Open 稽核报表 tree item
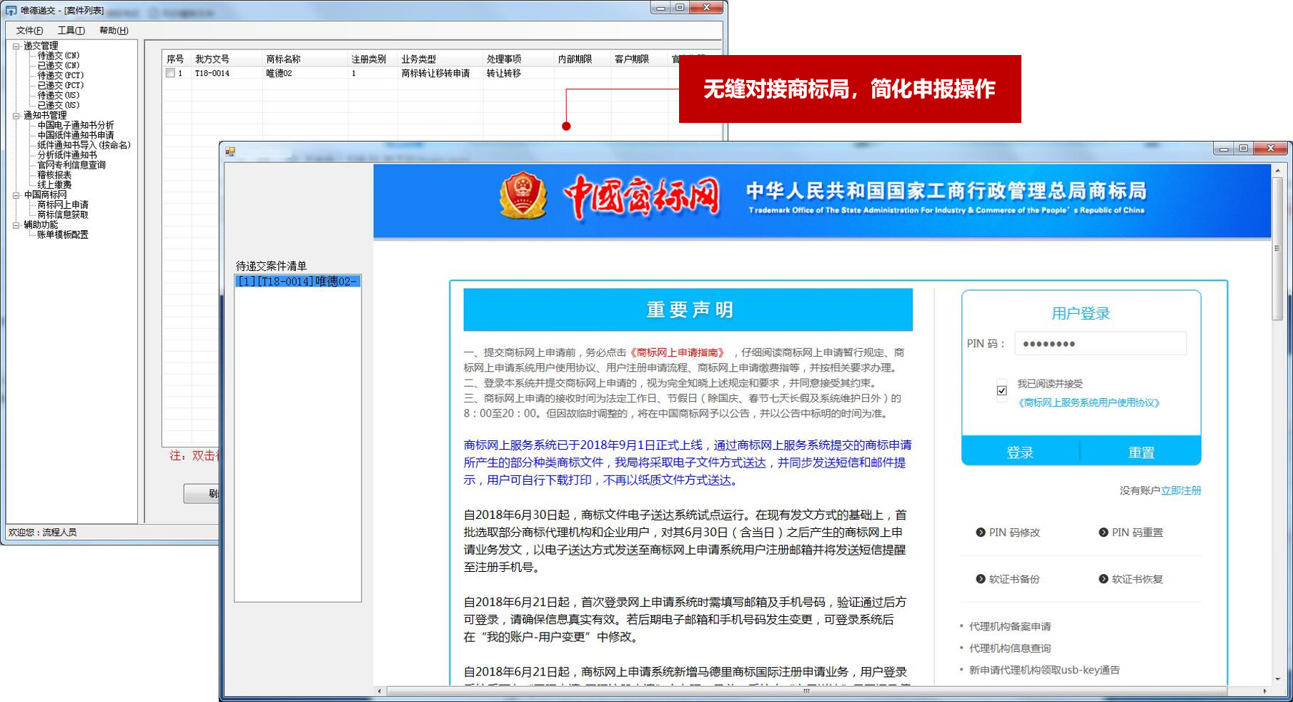This screenshot has height=702, width=1293. [54, 175]
